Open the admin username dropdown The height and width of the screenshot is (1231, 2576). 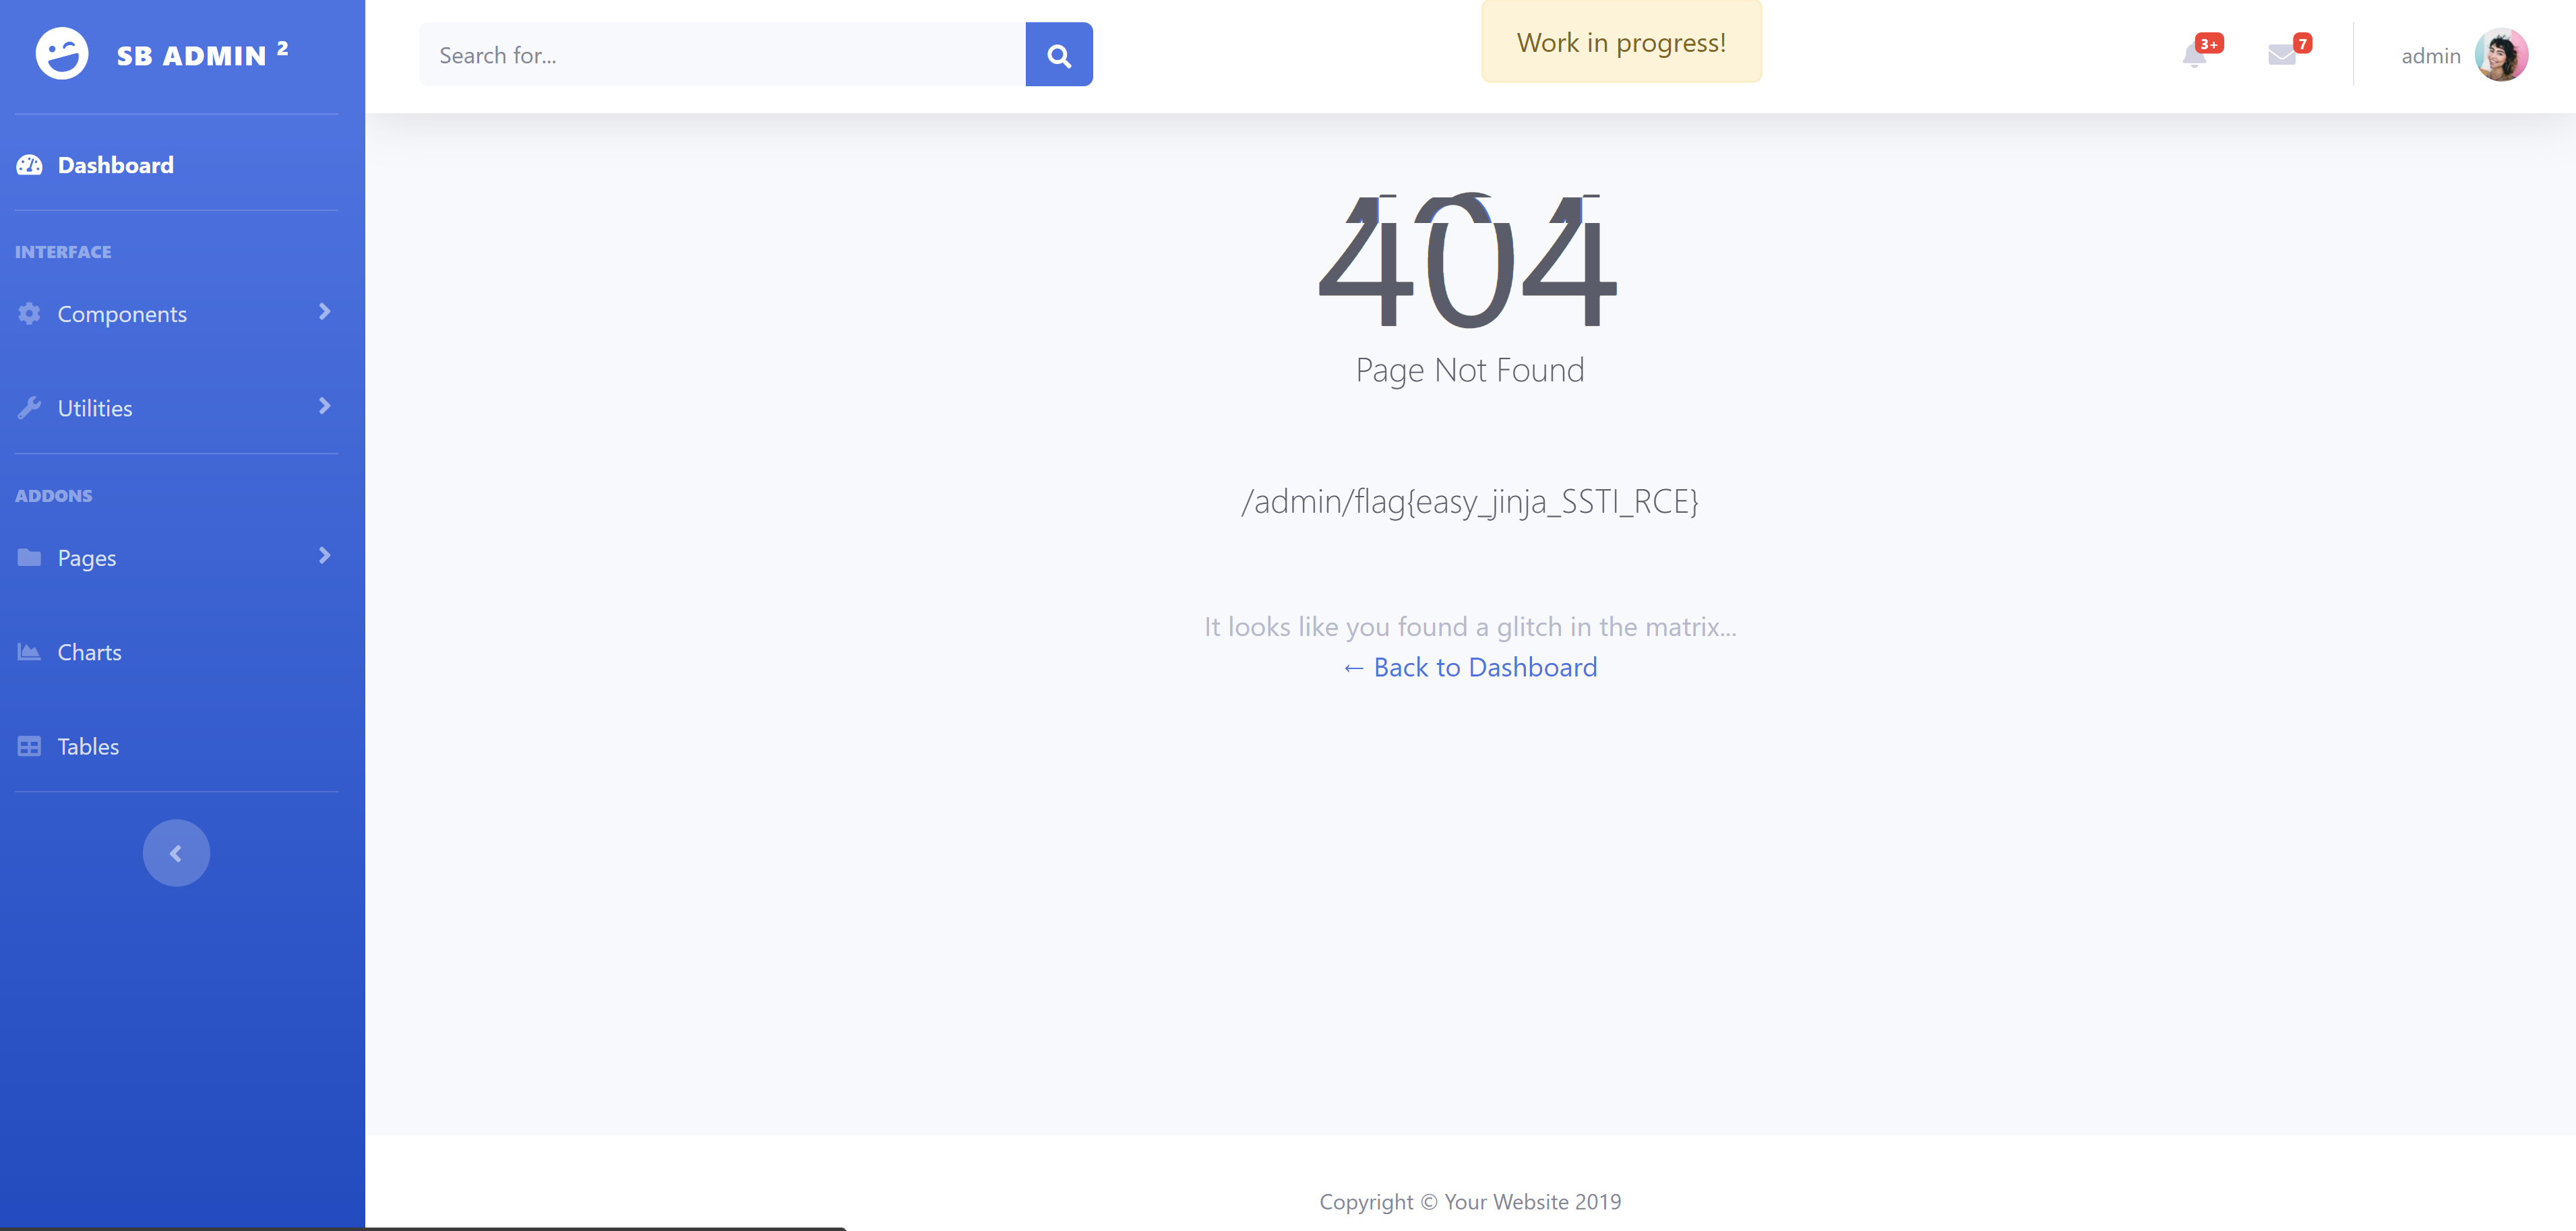point(2430,56)
